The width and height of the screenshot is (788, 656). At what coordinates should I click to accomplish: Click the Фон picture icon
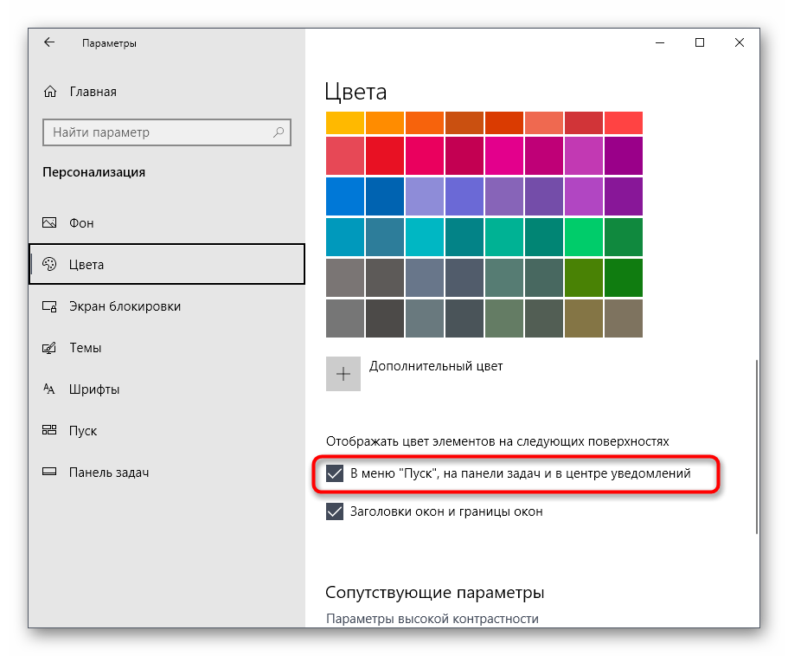(50, 223)
